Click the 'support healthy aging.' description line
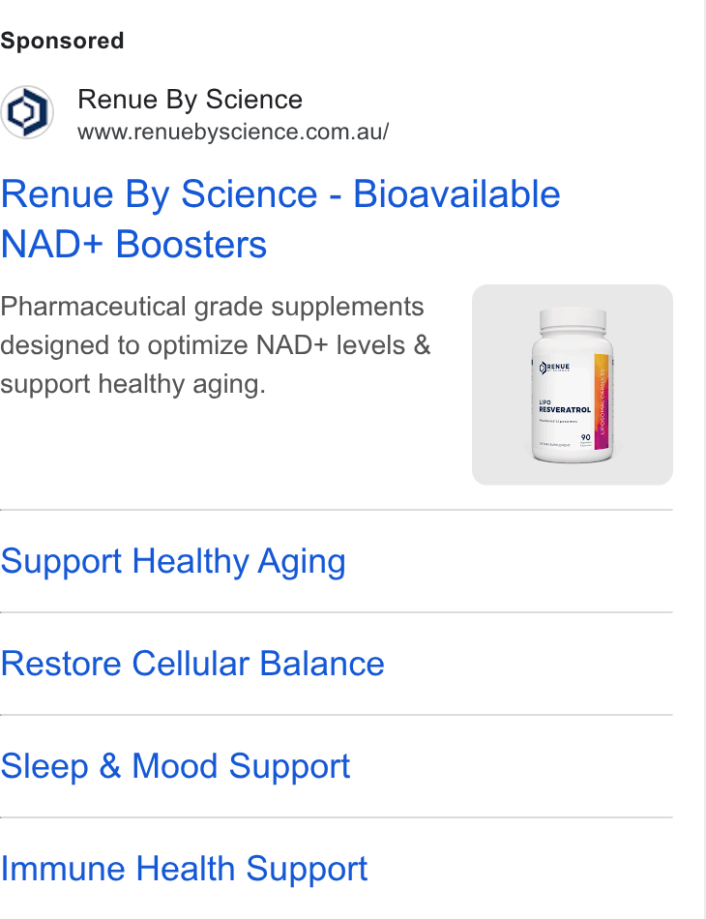The image size is (706, 919). click(133, 384)
